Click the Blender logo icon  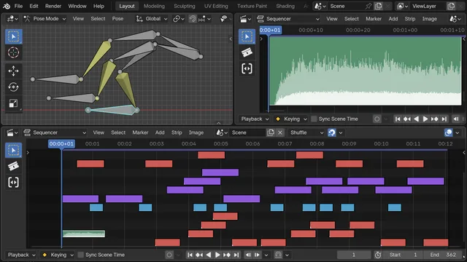tap(7, 6)
